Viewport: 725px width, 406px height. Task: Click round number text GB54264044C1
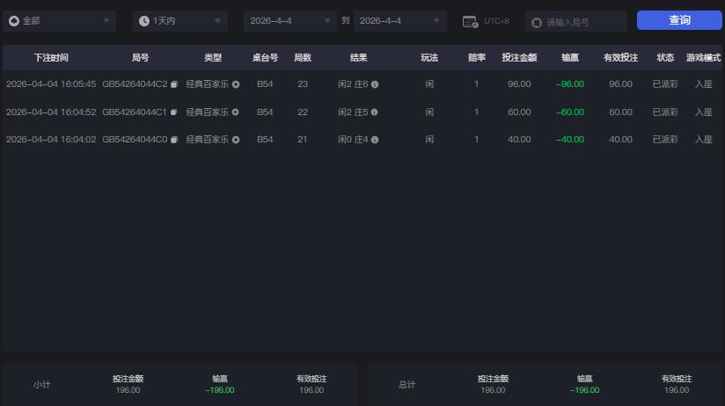pyautogui.click(x=134, y=112)
